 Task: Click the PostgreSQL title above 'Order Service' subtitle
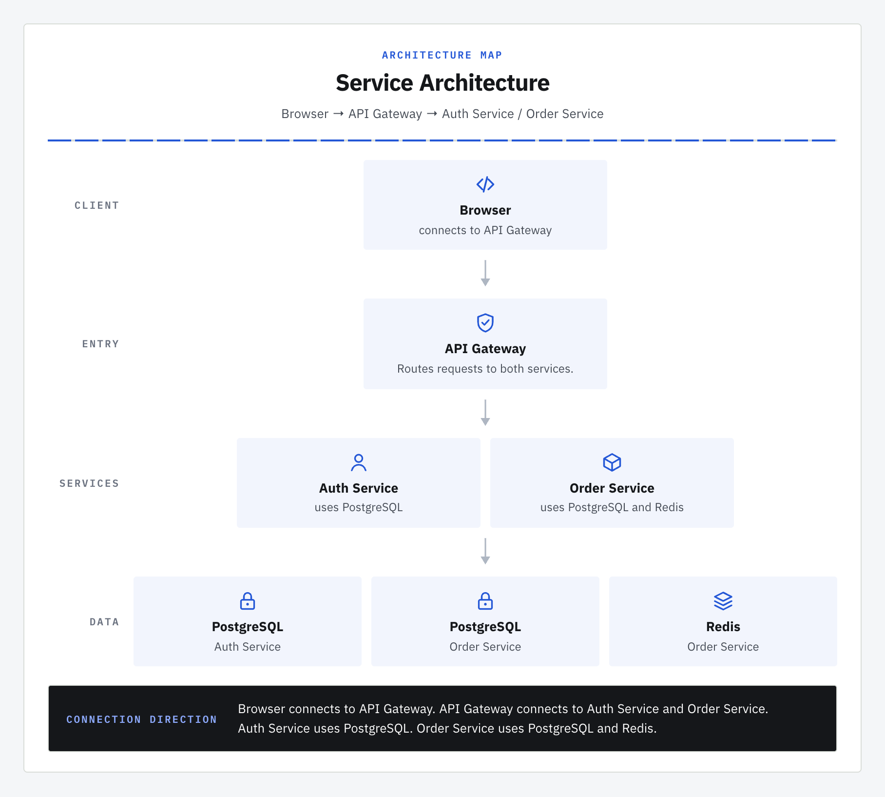[x=485, y=627]
